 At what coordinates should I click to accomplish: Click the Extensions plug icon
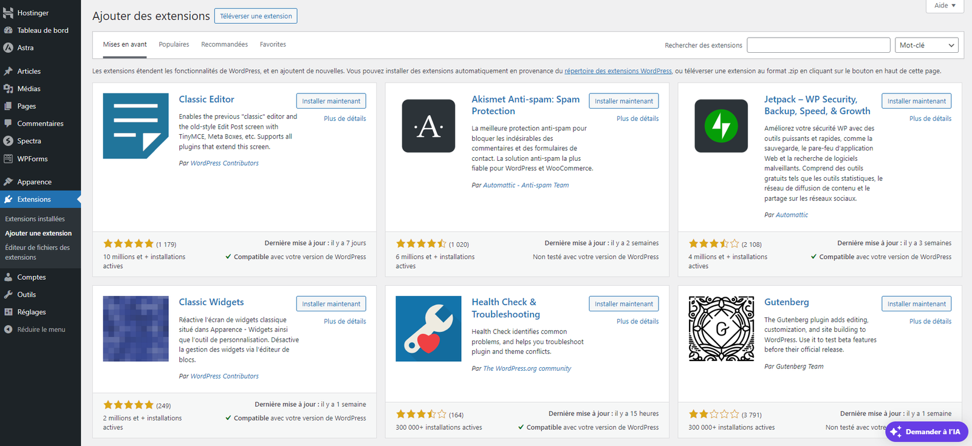coord(8,199)
